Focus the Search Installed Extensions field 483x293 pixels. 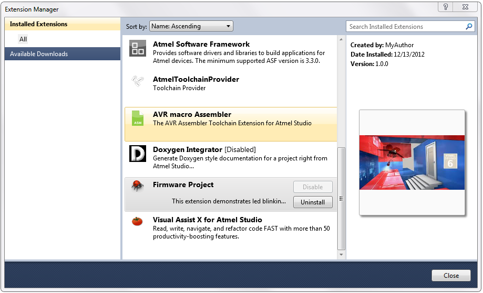406,27
